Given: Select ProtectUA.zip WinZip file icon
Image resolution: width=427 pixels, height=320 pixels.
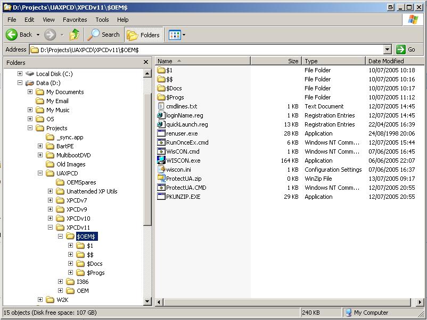Looking at the screenshot, I should [161, 179].
